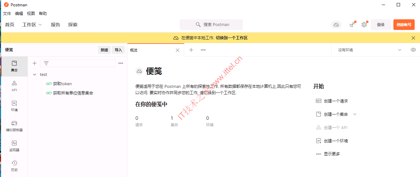Screen dimensions: 420x177
Task: Click the 显示更多 link
Action: (x=332, y=154)
